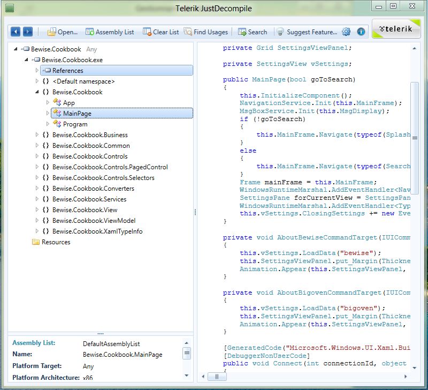This screenshot has width=428, height=390.
Task: Click the application icon in title bar
Action: 10,8
